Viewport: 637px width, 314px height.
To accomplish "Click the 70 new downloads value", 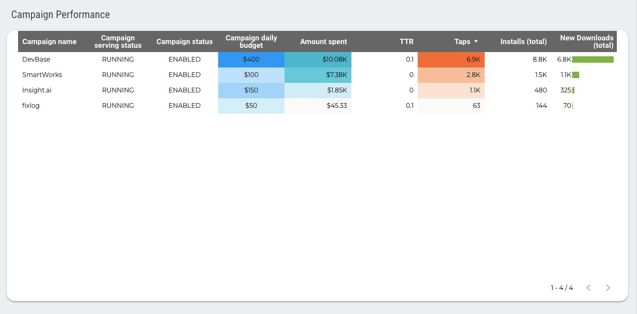I will pyautogui.click(x=567, y=106).
